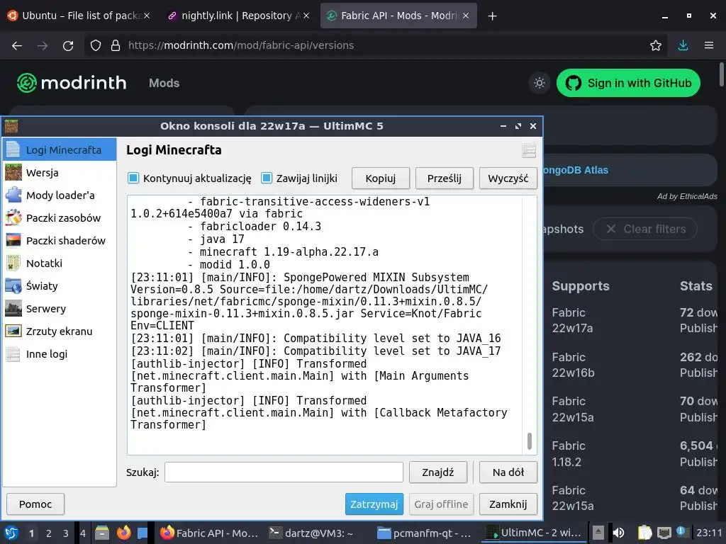
Task: Open the Paczki shaderów page
Action: click(60, 241)
